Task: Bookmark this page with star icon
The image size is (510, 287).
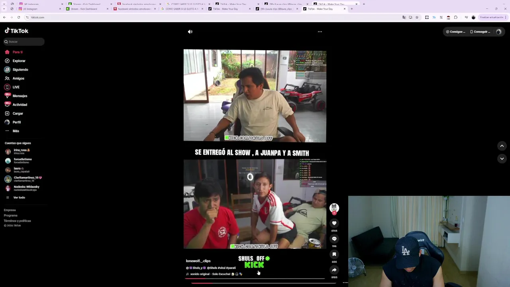Action: point(417,18)
